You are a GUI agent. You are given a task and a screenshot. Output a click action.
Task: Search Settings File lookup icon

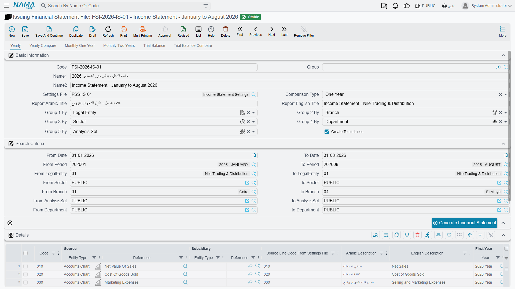click(254, 94)
